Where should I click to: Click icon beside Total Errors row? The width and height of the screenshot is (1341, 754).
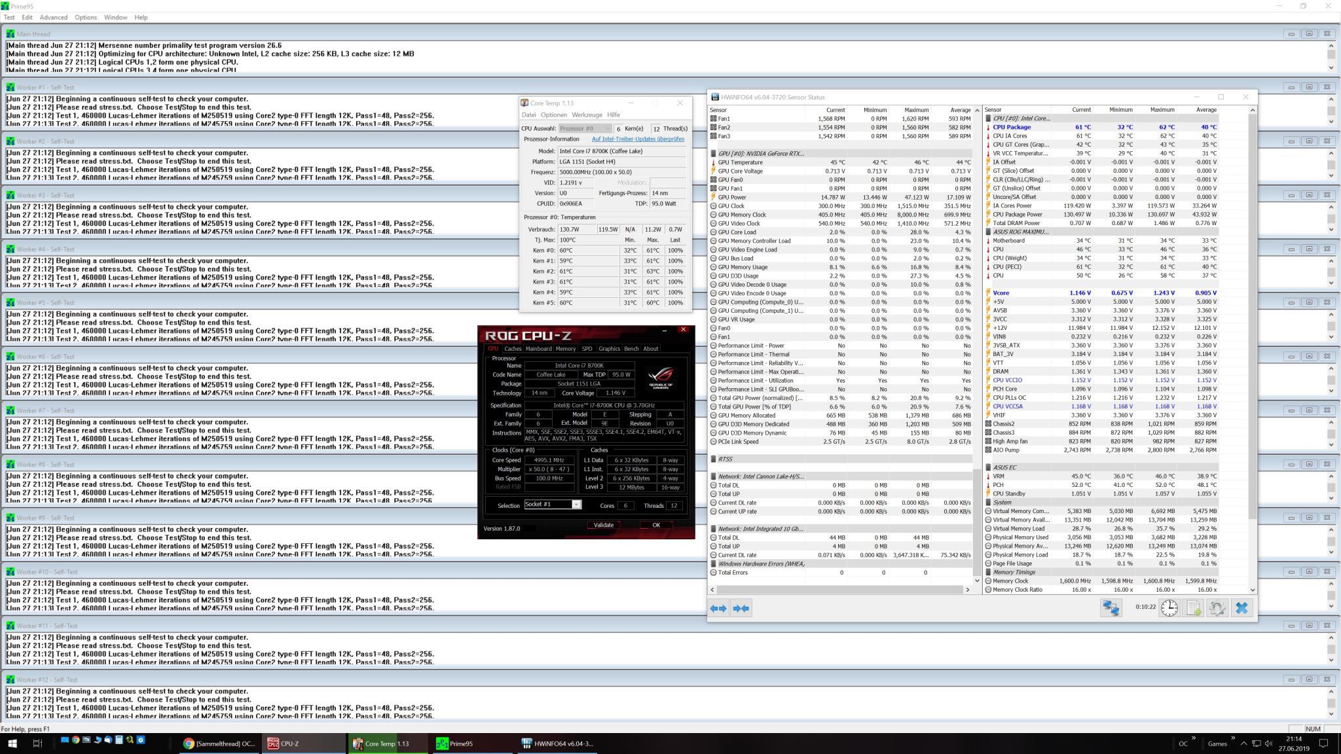click(714, 573)
